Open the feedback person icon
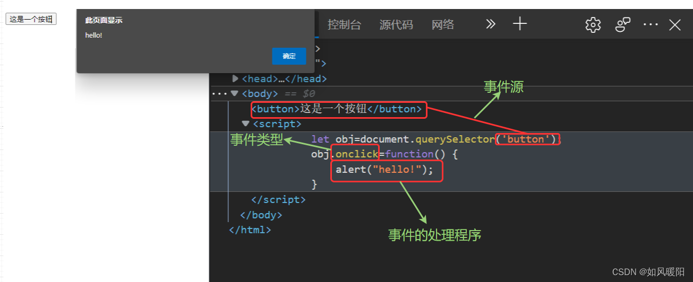693x282 pixels. 622,25
